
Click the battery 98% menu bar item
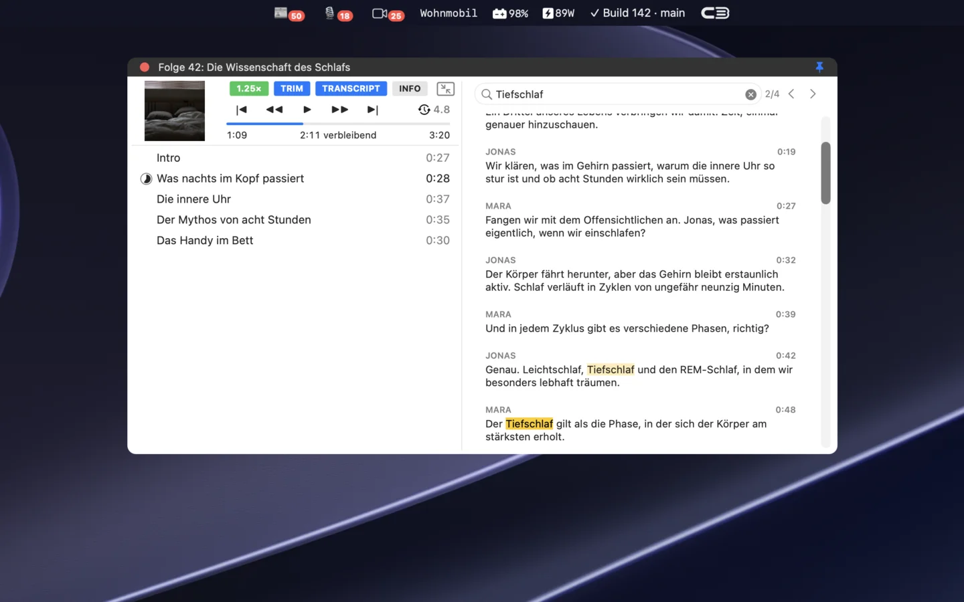pyautogui.click(x=510, y=13)
